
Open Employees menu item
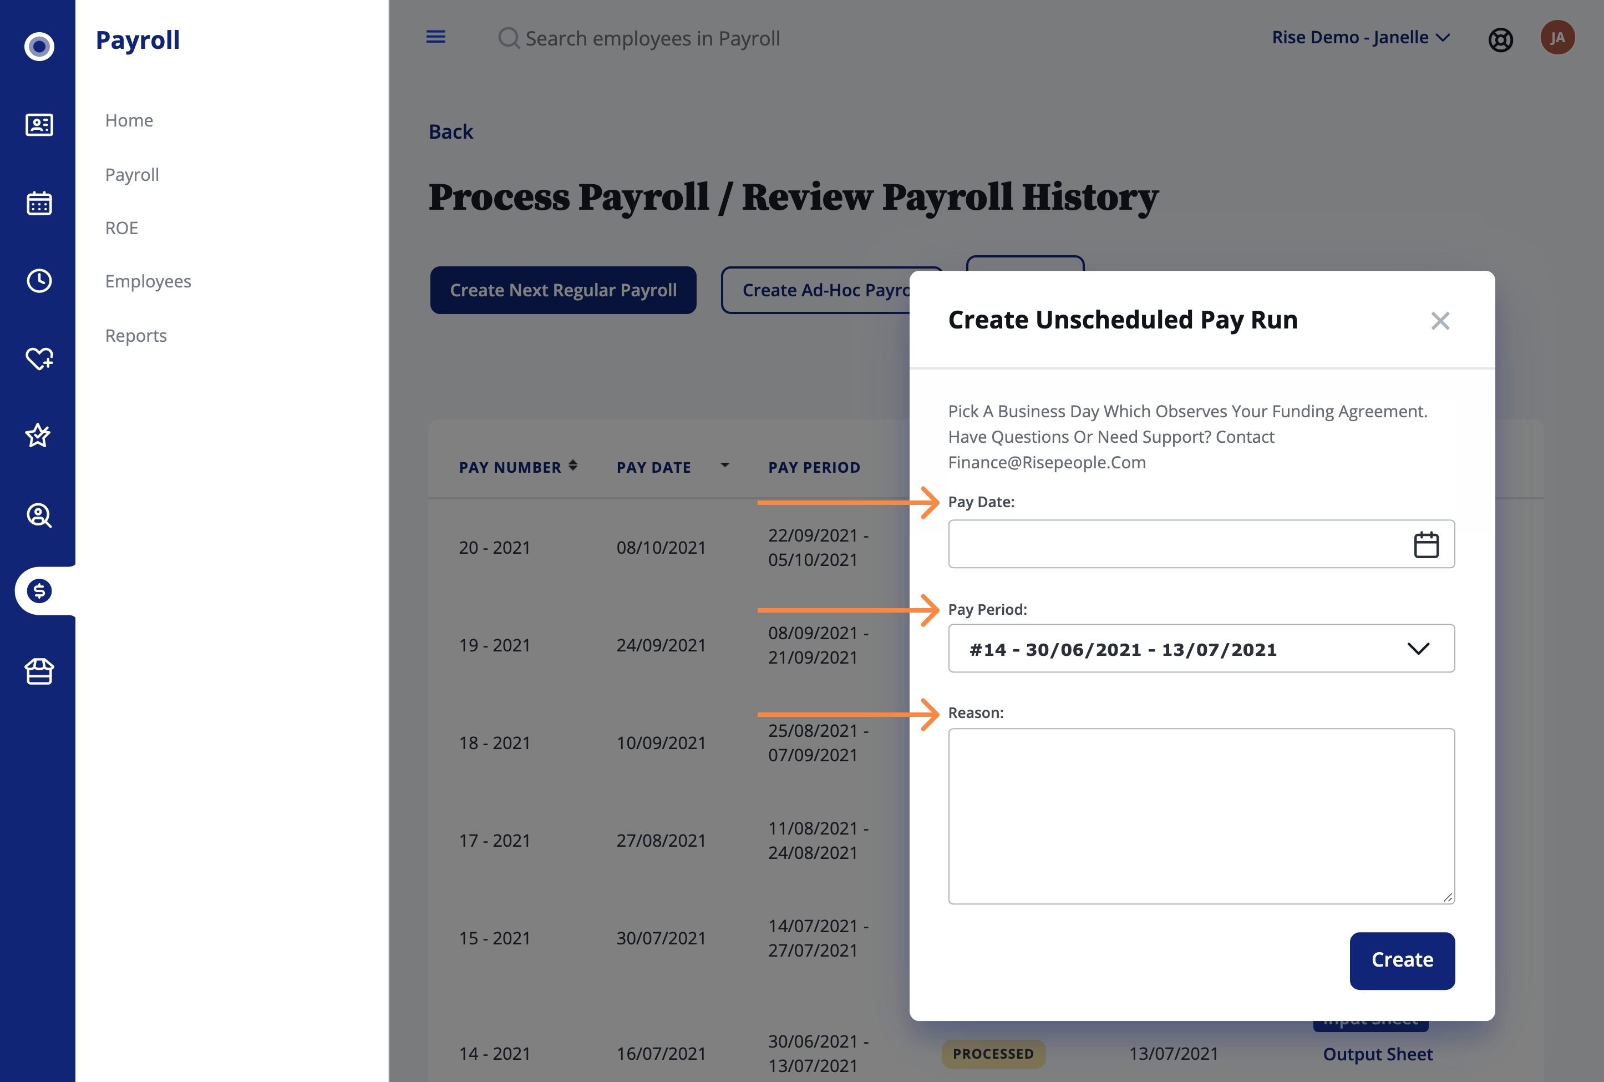coord(148,281)
